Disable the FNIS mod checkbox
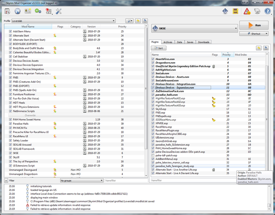This screenshot has width=275, height=215. (10, 78)
